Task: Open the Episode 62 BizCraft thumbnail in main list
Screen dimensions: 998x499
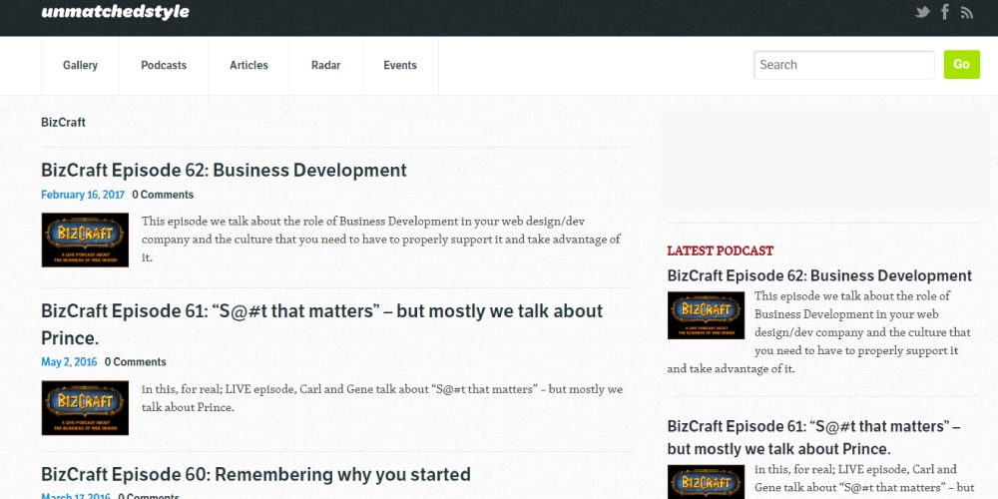Action: [x=85, y=240]
